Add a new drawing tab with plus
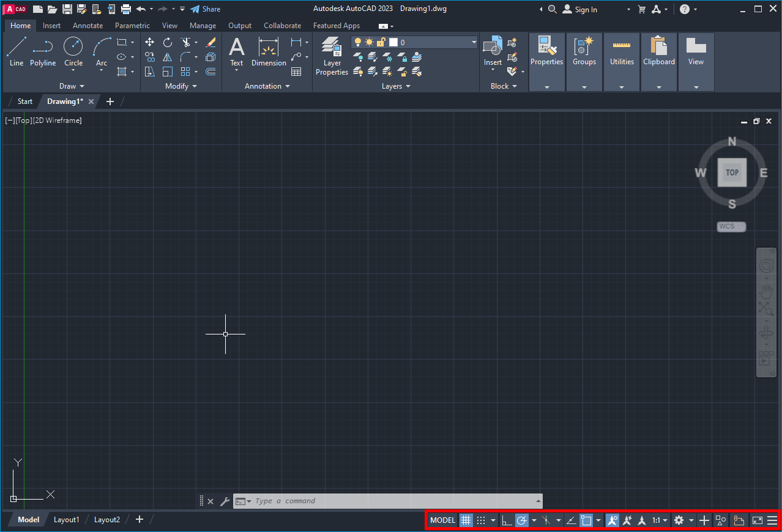This screenshot has height=532, width=782. coord(110,102)
